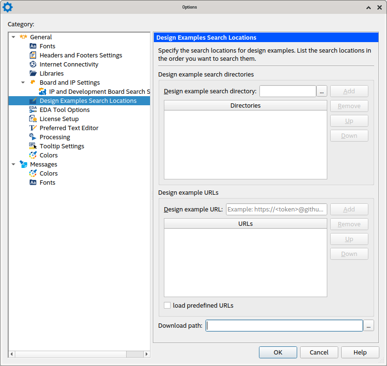The width and height of the screenshot is (387, 366).
Task: Click OK to apply options
Action: (278, 352)
